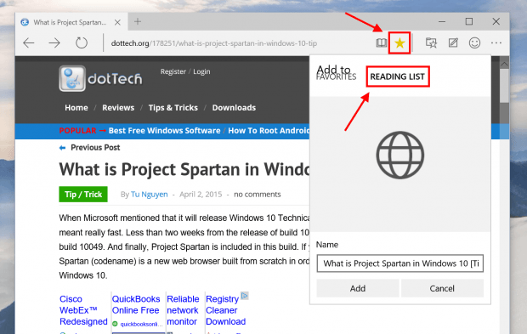Click the Add button

(x=358, y=288)
